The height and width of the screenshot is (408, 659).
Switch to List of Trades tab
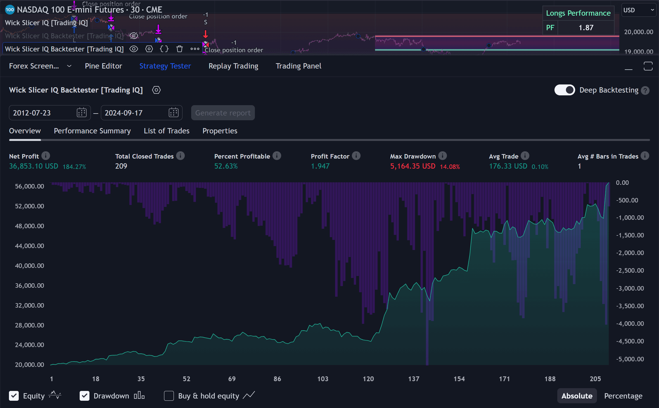pos(167,131)
